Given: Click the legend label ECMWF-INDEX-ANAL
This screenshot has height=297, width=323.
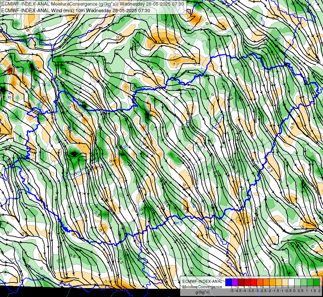Looking at the screenshot, I should [202, 281].
